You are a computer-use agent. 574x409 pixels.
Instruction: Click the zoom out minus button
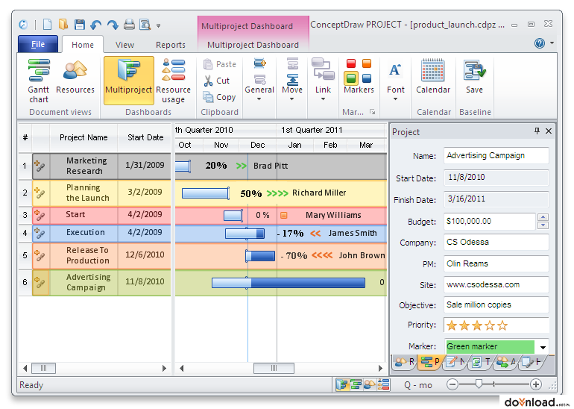click(452, 384)
